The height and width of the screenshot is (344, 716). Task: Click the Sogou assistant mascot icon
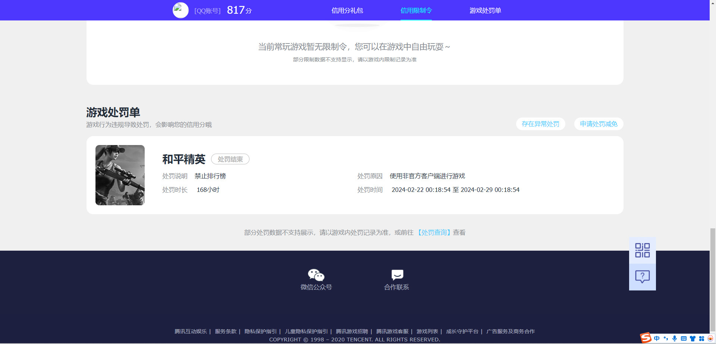tap(710, 338)
